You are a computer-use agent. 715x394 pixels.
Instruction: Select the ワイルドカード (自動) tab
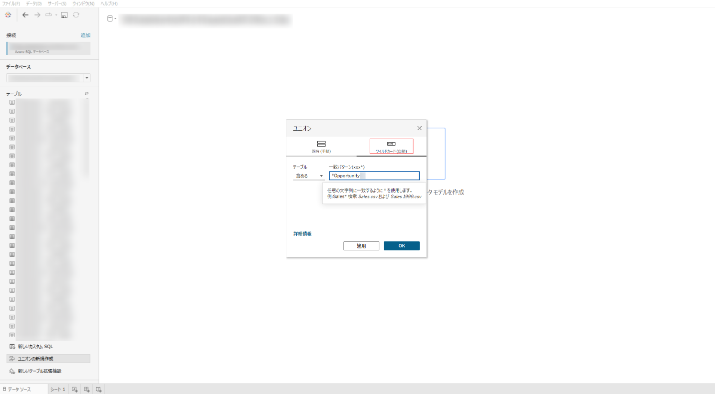[x=391, y=147]
